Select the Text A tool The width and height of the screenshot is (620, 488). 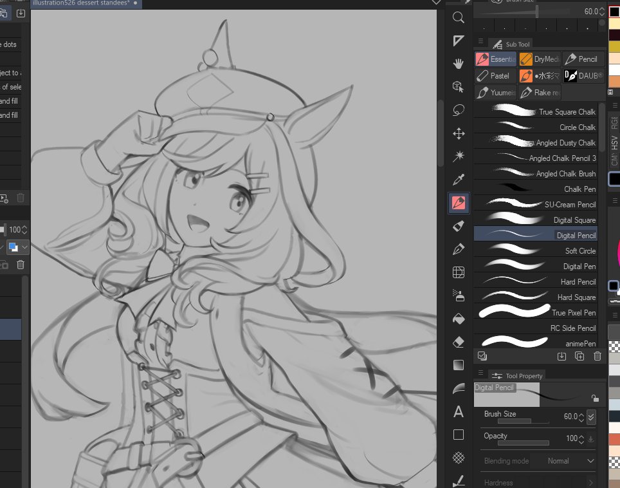click(459, 411)
